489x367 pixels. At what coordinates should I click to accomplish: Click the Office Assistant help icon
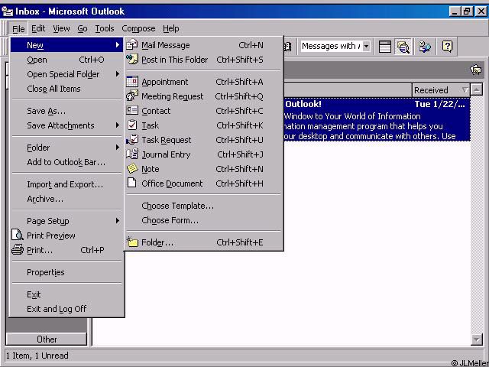(447, 47)
